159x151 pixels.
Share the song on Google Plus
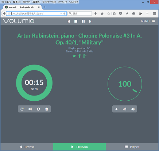click(x=85, y=56)
